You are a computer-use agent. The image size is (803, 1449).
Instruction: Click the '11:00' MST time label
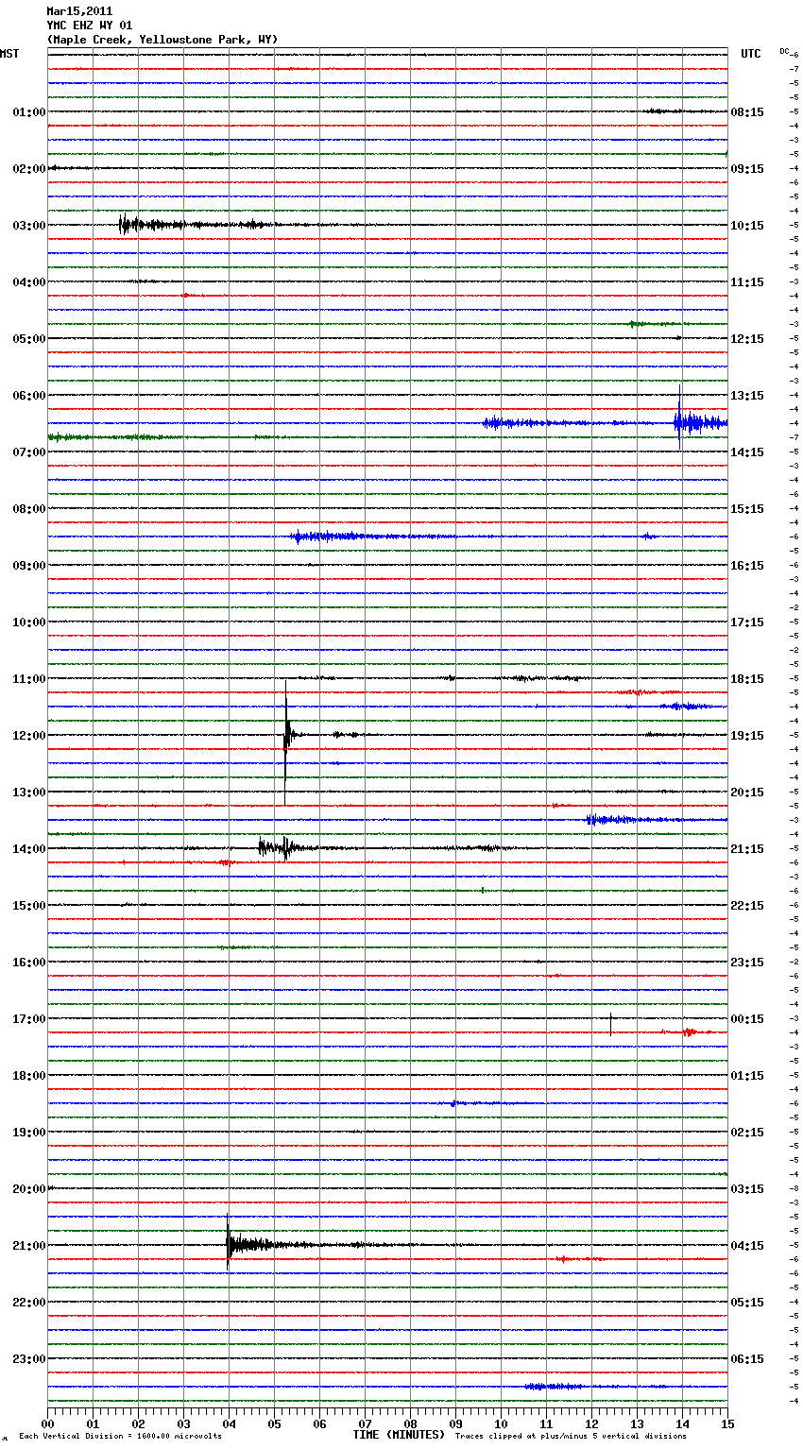(x=29, y=679)
